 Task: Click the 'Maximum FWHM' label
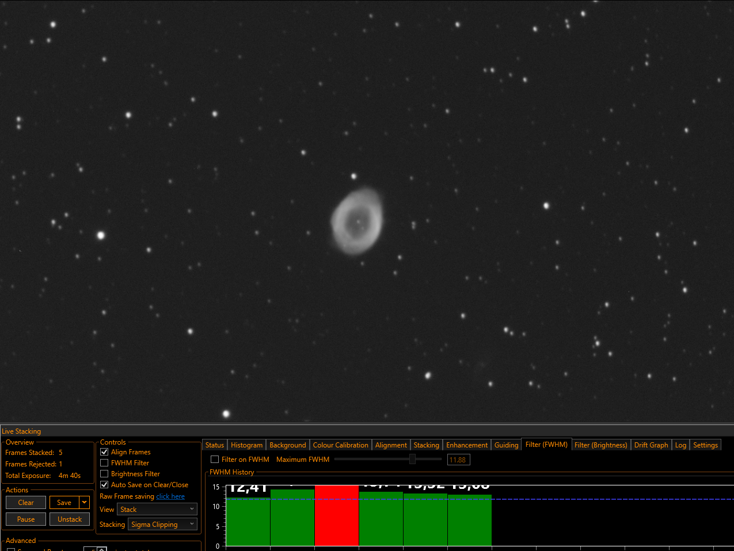[303, 460]
